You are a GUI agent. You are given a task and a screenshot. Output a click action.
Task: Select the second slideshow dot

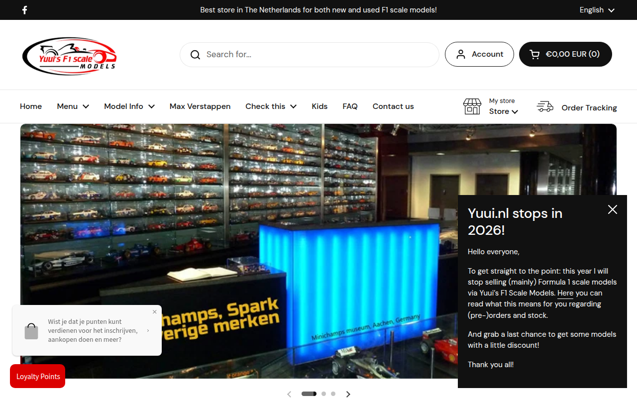[x=323, y=394]
